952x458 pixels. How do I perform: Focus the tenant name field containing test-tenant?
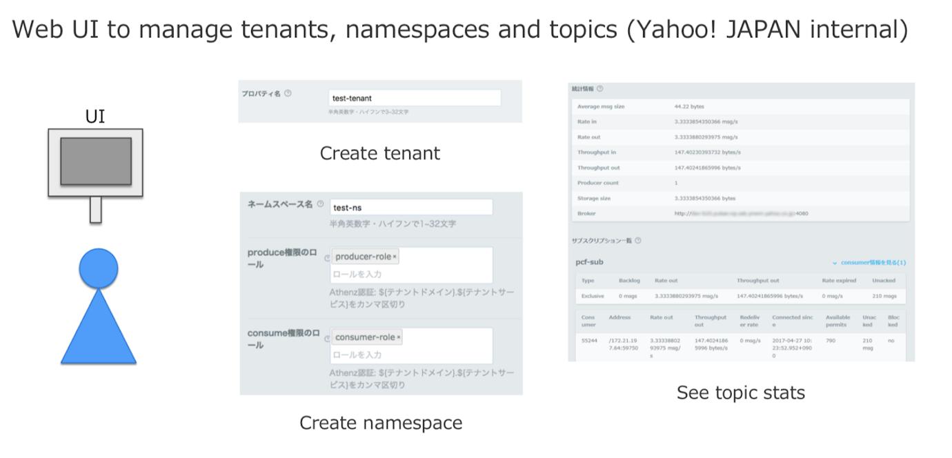(x=415, y=98)
